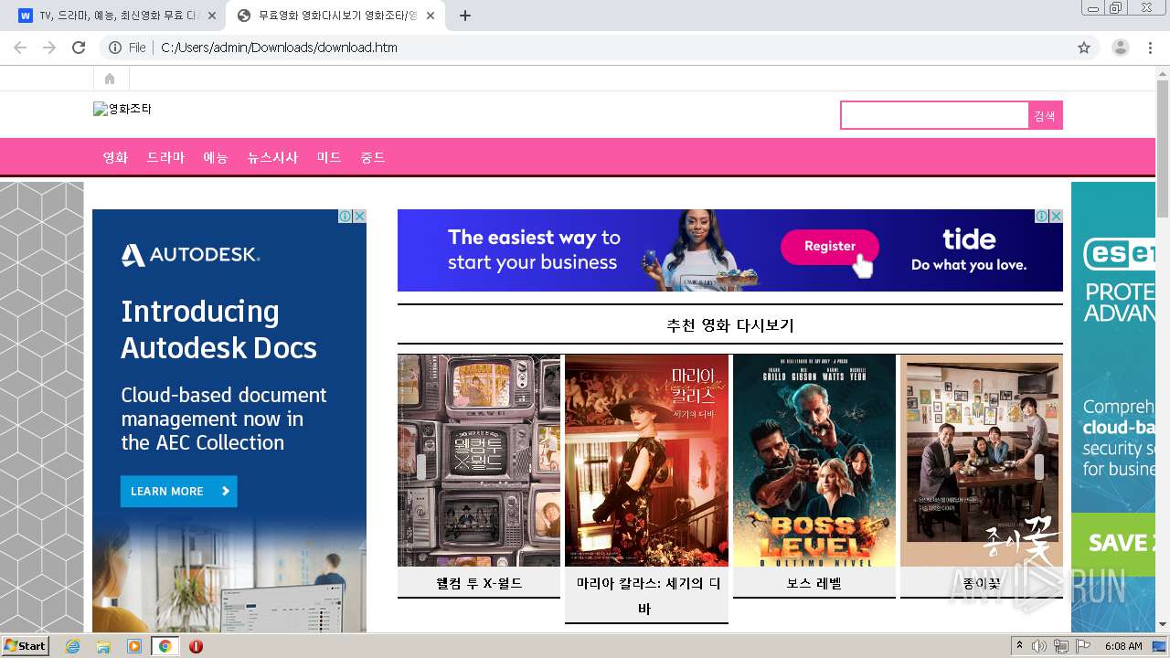Click '마리아 칼라스: 세기의 디바' title link
The width and height of the screenshot is (1170, 658).
point(647,595)
